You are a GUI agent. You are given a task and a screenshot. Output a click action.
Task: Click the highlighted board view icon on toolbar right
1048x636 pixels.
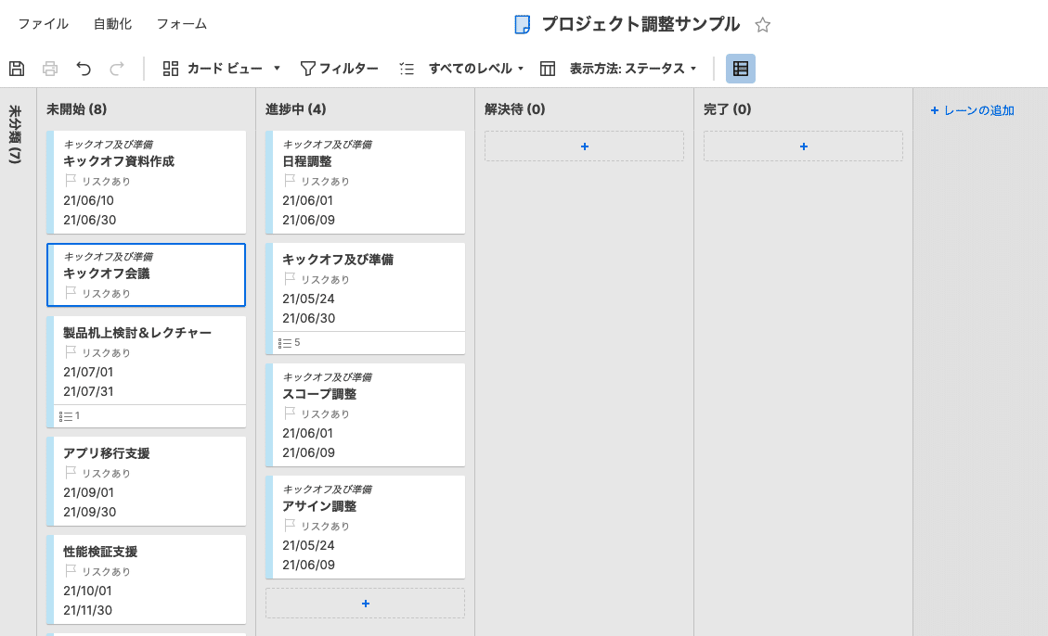[x=740, y=68]
